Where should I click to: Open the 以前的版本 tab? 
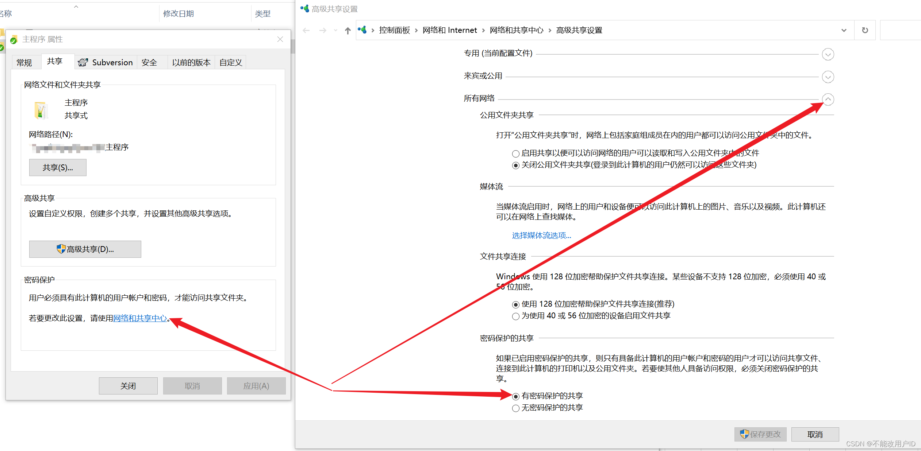point(191,62)
